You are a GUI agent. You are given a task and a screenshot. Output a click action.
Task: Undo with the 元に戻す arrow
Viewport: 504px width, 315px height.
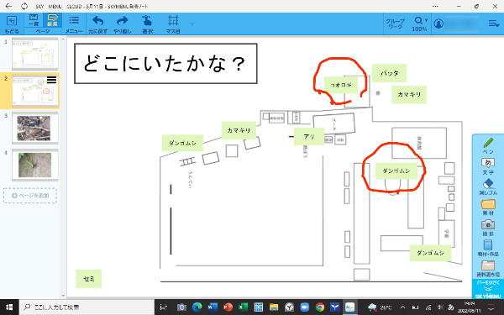tap(97, 24)
